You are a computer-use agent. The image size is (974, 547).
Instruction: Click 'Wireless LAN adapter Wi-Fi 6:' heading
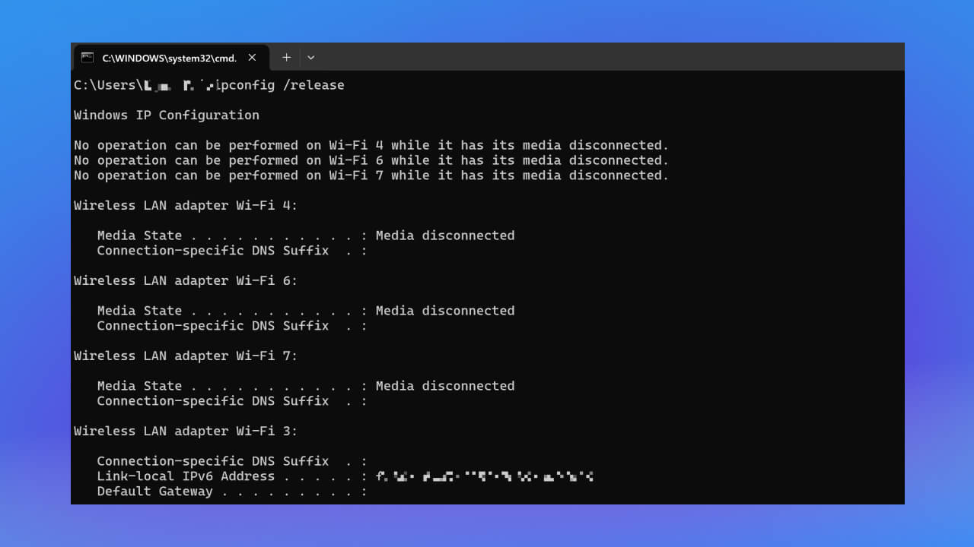tap(186, 280)
